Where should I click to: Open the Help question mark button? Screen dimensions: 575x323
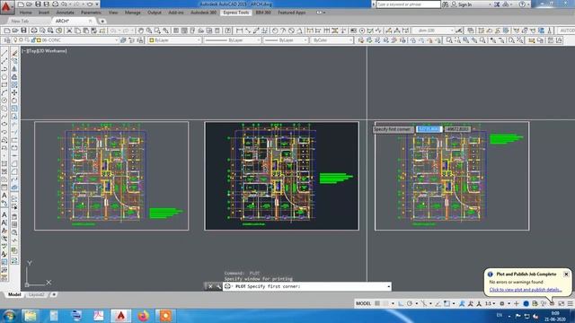tap(522, 4)
